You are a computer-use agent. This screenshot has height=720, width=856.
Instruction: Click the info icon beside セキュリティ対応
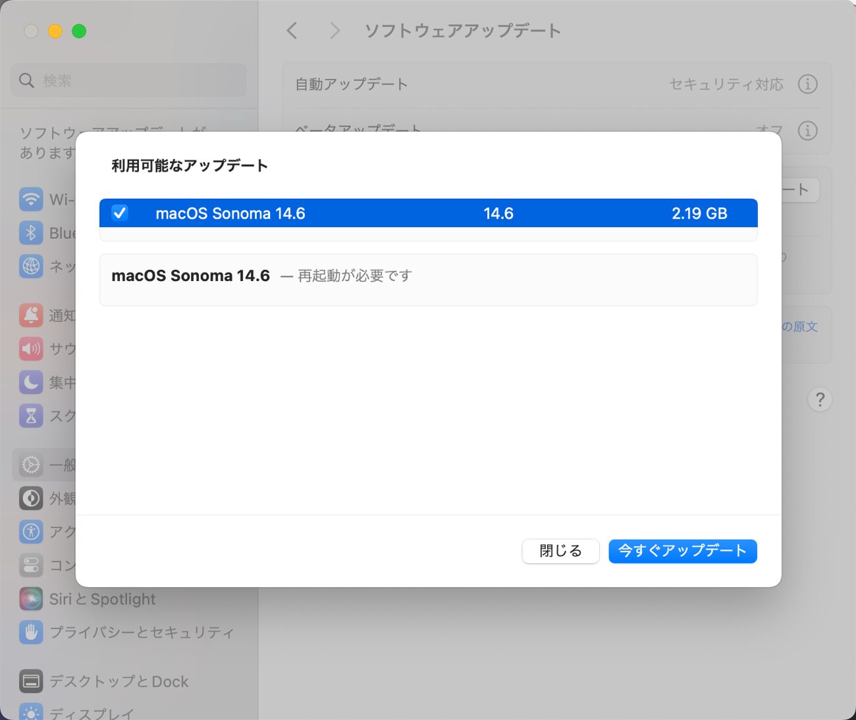(808, 84)
